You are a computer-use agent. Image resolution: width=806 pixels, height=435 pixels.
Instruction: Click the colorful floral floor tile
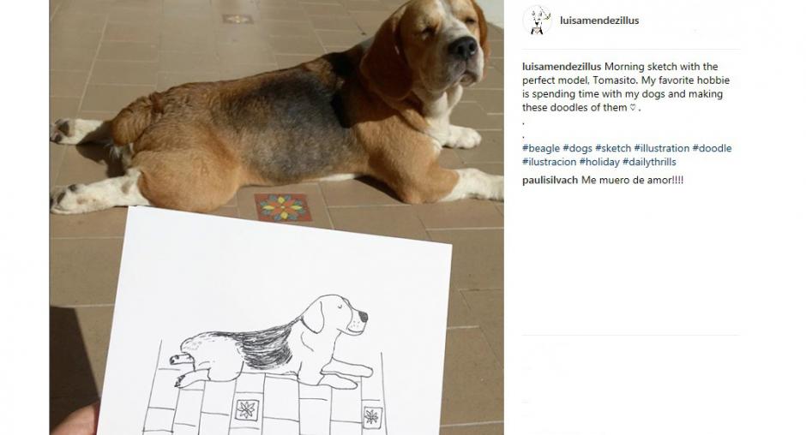(x=283, y=207)
